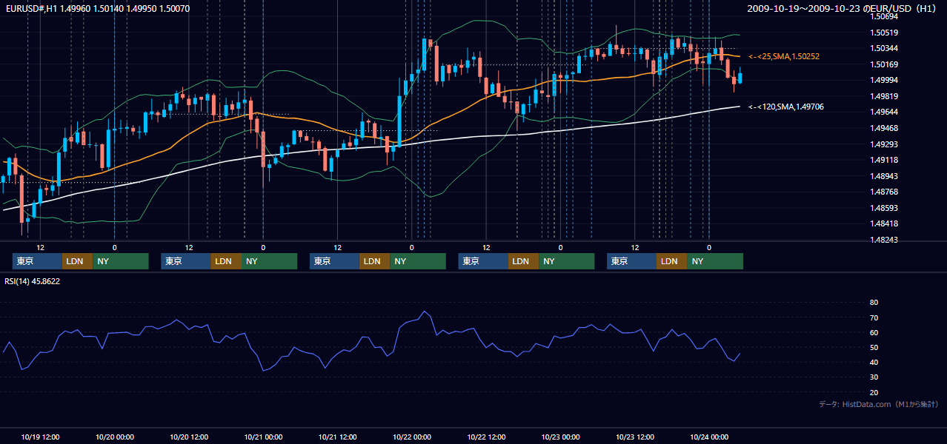Select price axis value 1.49293
Screen dimensions: 947x444
pos(885,144)
